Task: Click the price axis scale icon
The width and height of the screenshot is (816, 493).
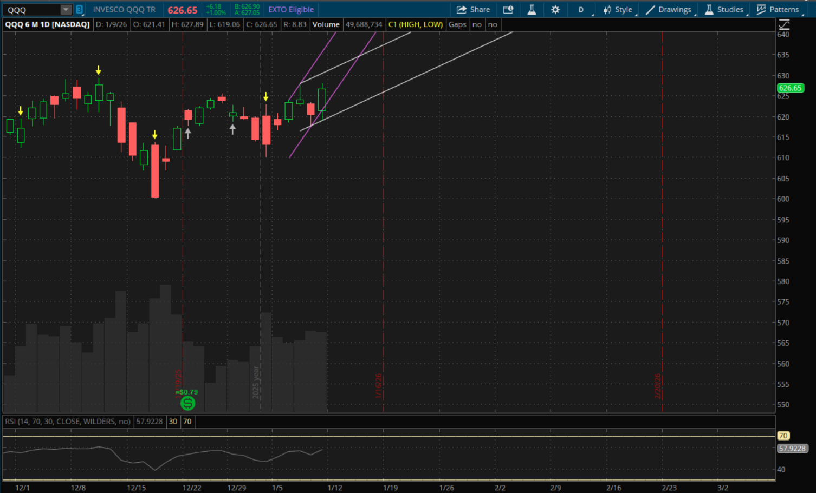Action: (784, 24)
